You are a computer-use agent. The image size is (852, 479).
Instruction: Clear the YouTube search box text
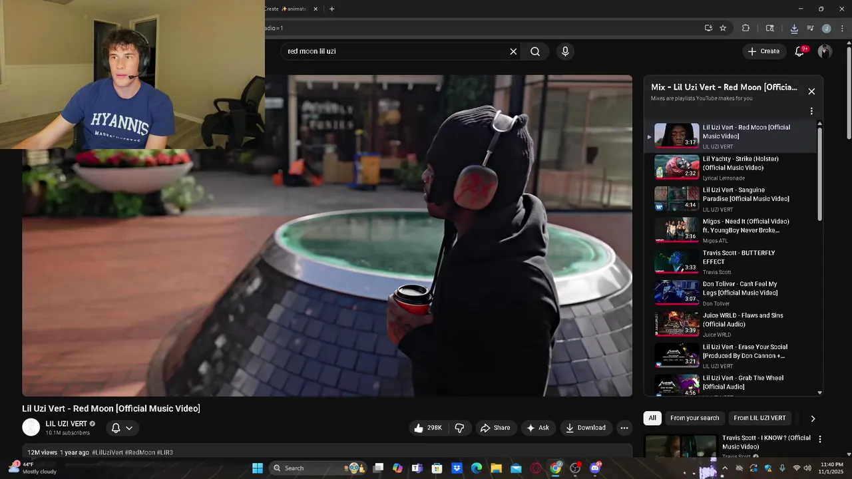pos(513,51)
